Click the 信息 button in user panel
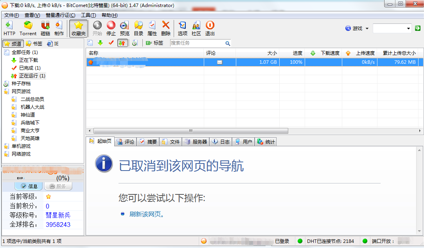This screenshot has width=424, height=248. point(29,186)
